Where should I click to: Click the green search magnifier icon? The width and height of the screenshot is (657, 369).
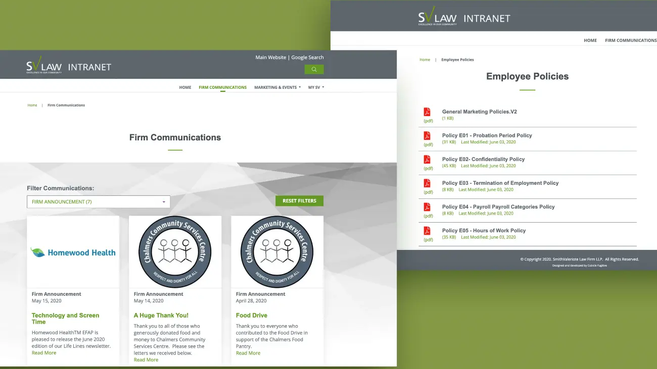coord(314,69)
